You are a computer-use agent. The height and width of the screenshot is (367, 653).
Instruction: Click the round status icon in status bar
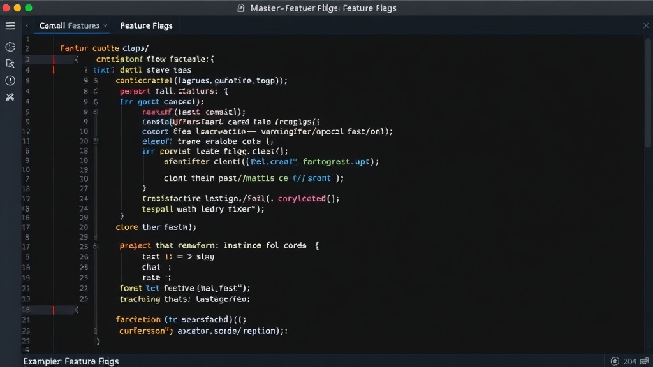click(615, 361)
